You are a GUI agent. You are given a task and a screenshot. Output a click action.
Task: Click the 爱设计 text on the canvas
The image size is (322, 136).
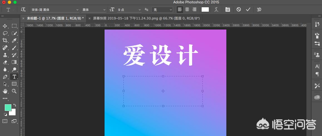pos(161,55)
